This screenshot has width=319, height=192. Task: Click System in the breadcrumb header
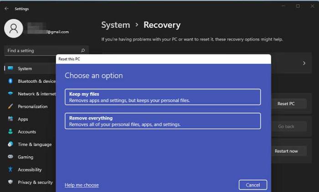(x=116, y=25)
